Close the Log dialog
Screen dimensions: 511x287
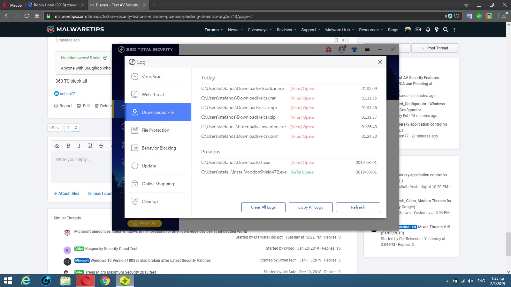pyautogui.click(x=380, y=62)
